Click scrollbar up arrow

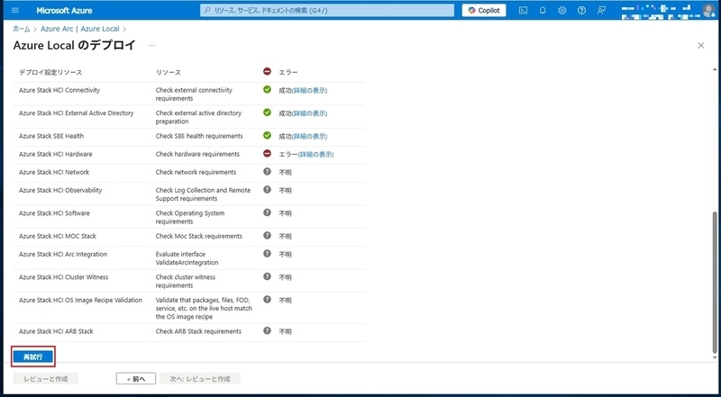715,69
